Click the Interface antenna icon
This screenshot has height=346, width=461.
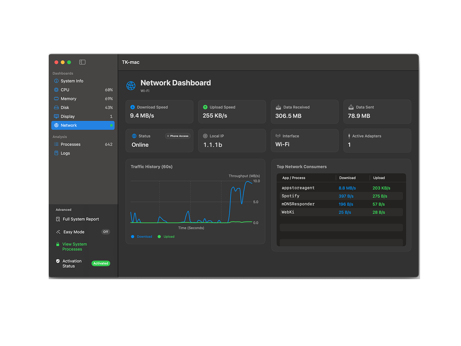pyautogui.click(x=278, y=136)
